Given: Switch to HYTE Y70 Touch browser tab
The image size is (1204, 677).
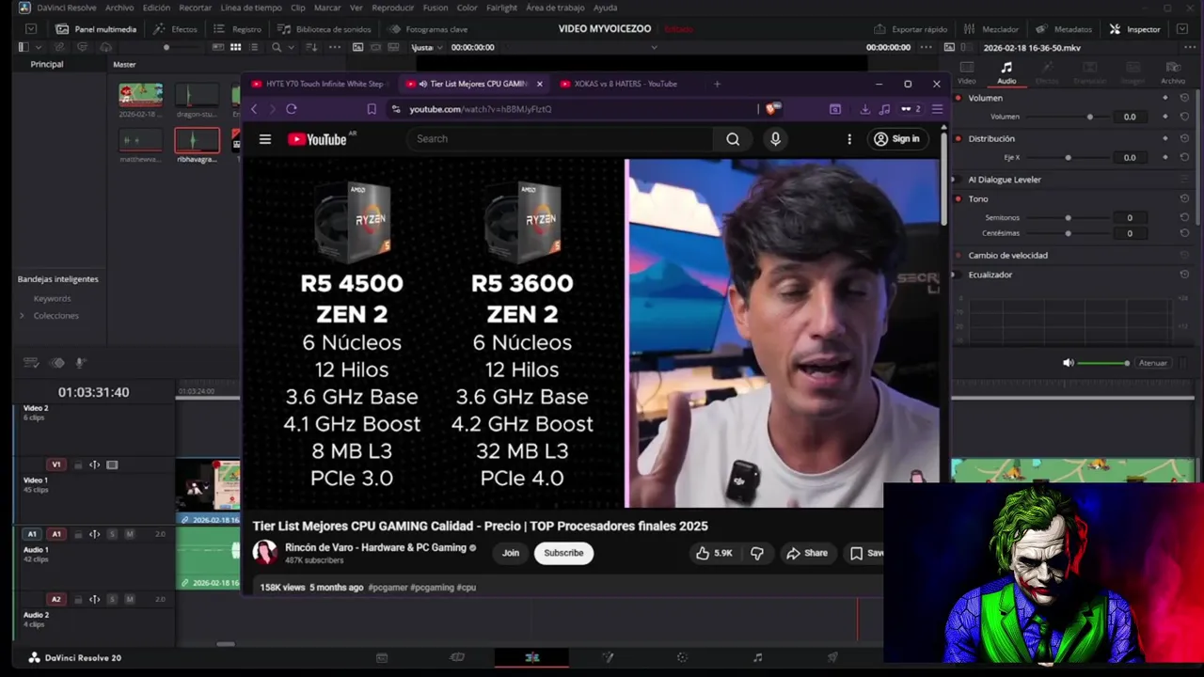Looking at the screenshot, I should 318,84.
